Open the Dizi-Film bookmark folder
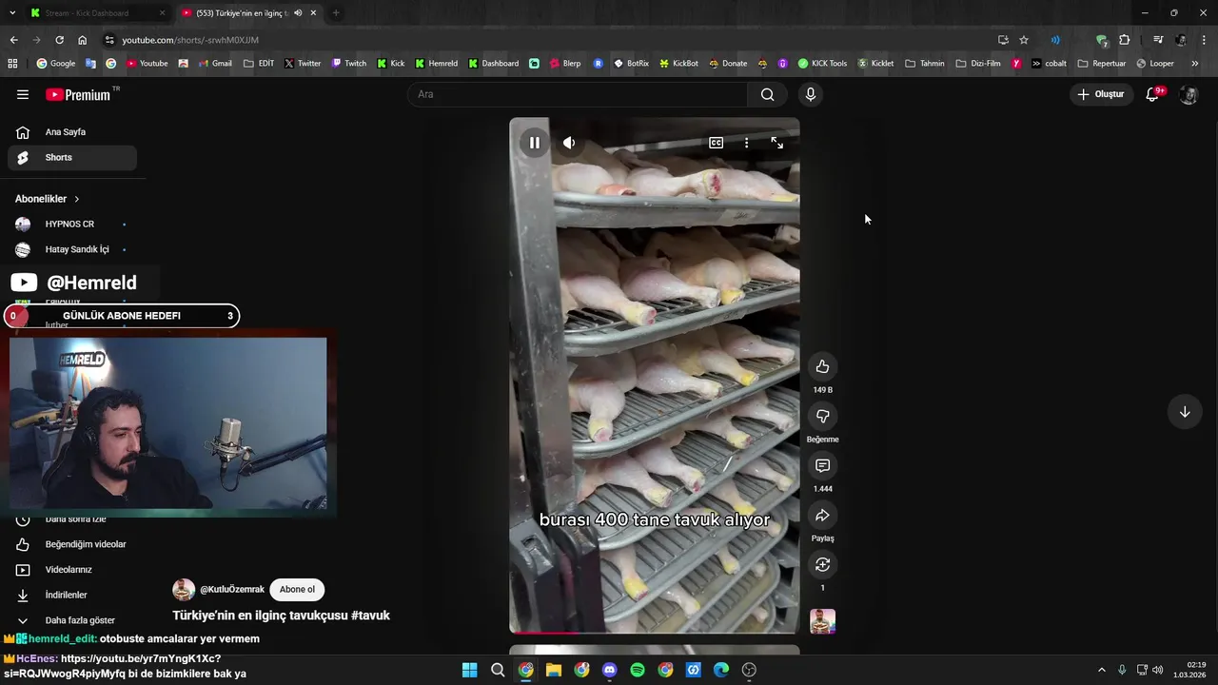This screenshot has width=1218, height=685. pyautogui.click(x=978, y=64)
